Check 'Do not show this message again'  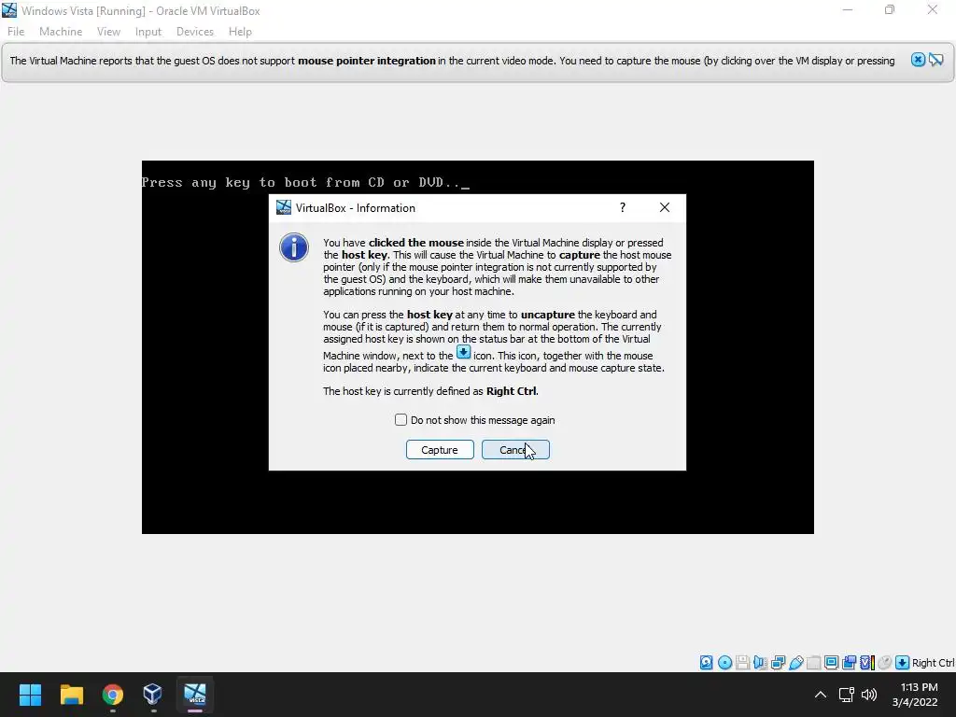coord(401,419)
